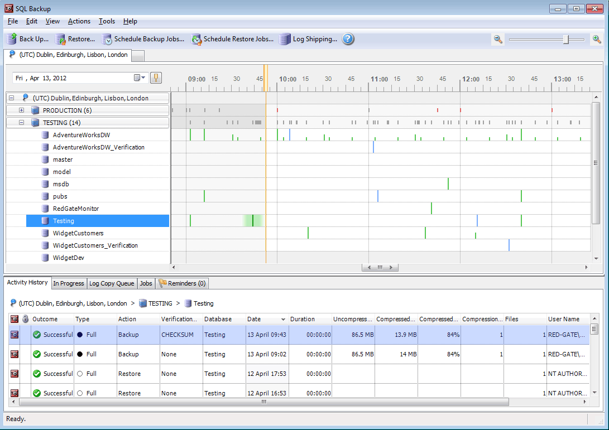Viewport: 609px width, 430px height.
Task: Select the 12 April 17:53 restore row
Action: 299,373
